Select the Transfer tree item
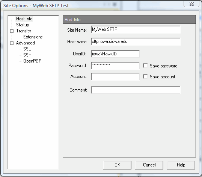This screenshot has width=202, height=177. click(24, 31)
